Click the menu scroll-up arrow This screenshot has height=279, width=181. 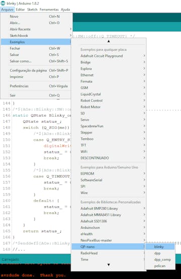pyautogui.click(x=109, y=41)
